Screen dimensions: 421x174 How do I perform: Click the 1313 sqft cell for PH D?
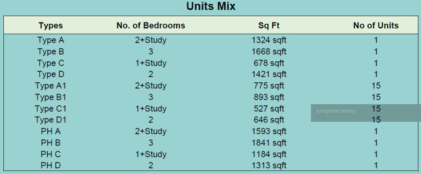pos(269,166)
